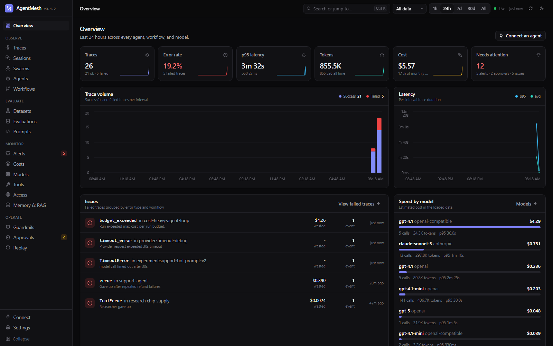Viewport: 553px width, 346px height.
Task: Click gpt-5 openai model row
Action: click(x=470, y=317)
